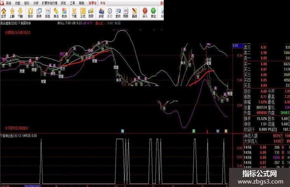Viewport: 290px width, 187px height.
Task: Open the 板块 sectors icon
Action: click(x=64, y=13)
